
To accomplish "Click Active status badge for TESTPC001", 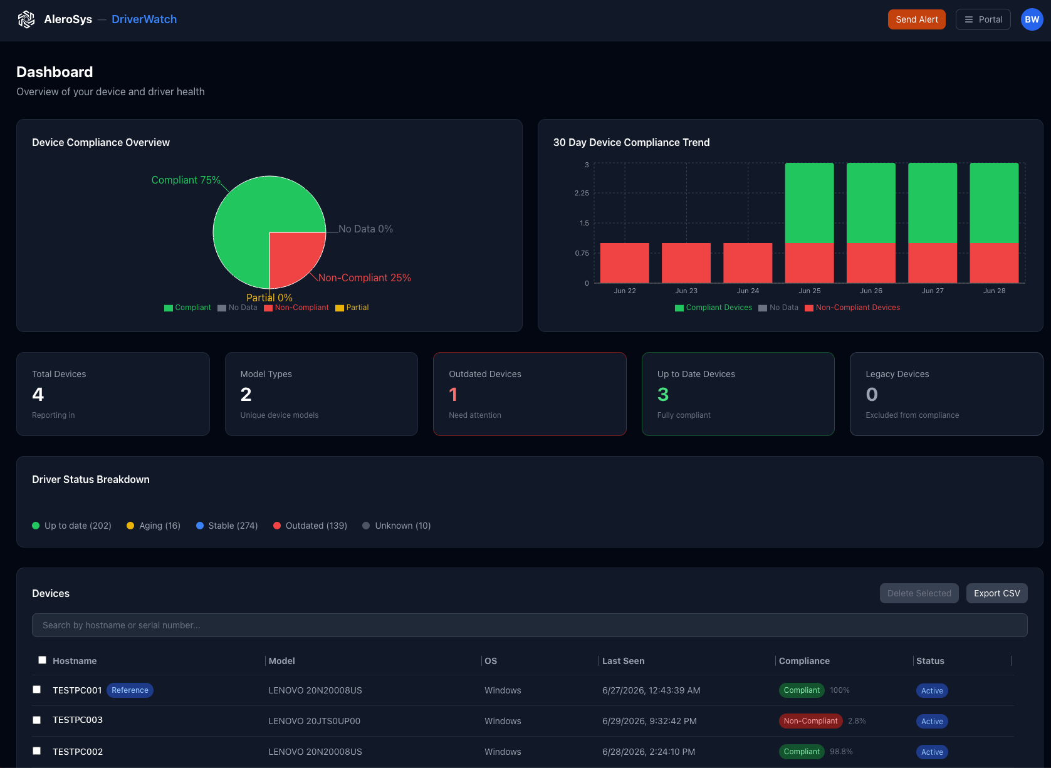I will (x=932, y=691).
